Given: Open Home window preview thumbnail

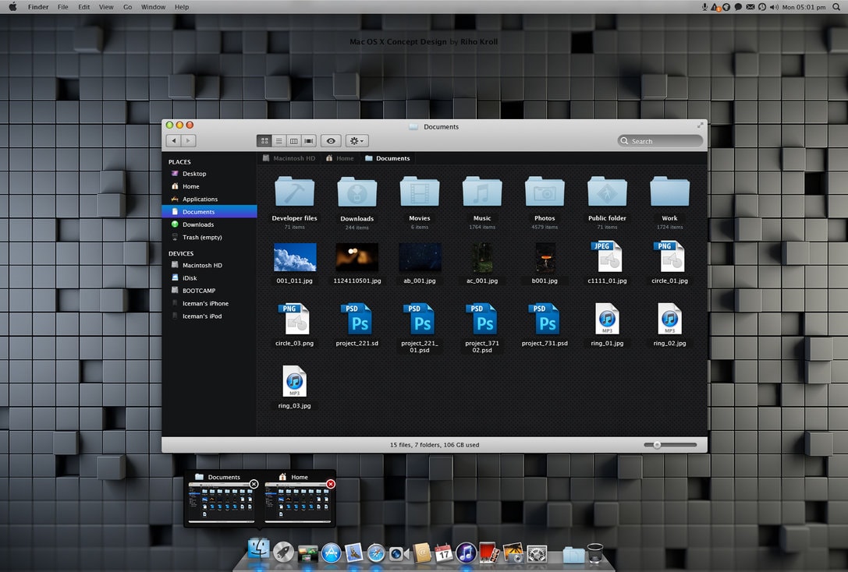Looking at the screenshot, I should point(298,503).
